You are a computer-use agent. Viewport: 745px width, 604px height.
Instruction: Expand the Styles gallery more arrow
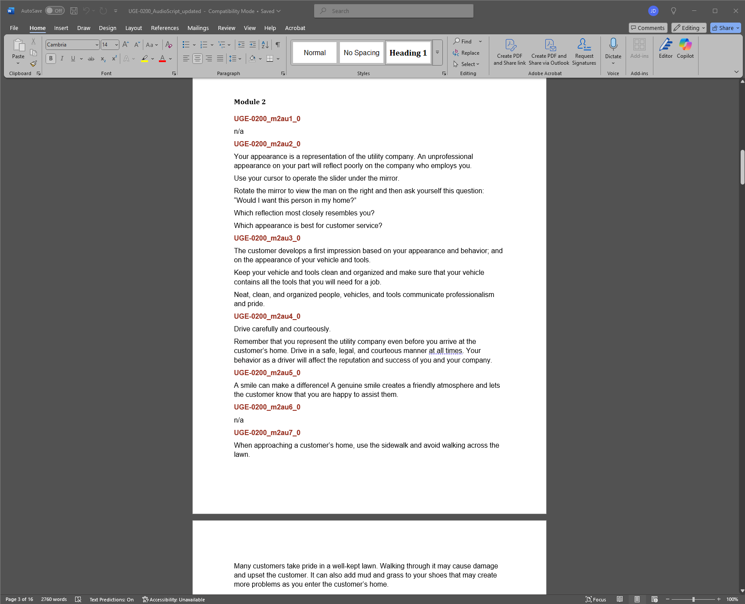click(438, 53)
